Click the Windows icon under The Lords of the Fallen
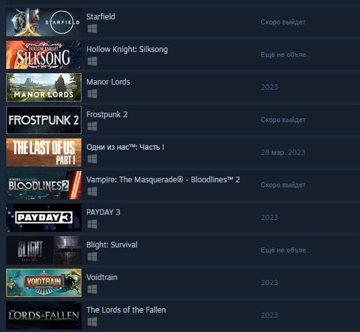This screenshot has width=360, height=332. coord(92,322)
